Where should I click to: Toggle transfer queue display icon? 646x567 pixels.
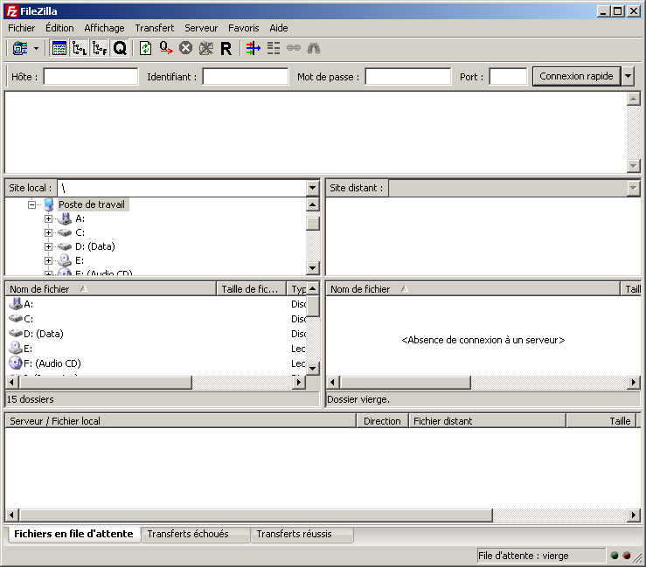(x=120, y=48)
